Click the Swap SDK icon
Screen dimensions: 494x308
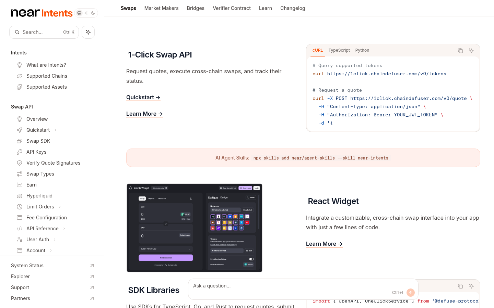[20, 141]
